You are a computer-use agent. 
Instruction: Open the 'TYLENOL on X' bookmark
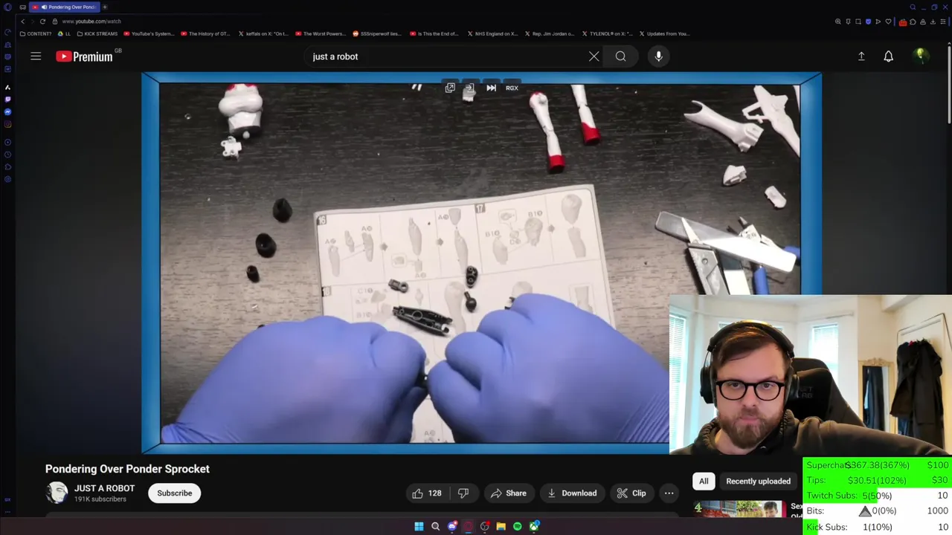[x=608, y=33]
